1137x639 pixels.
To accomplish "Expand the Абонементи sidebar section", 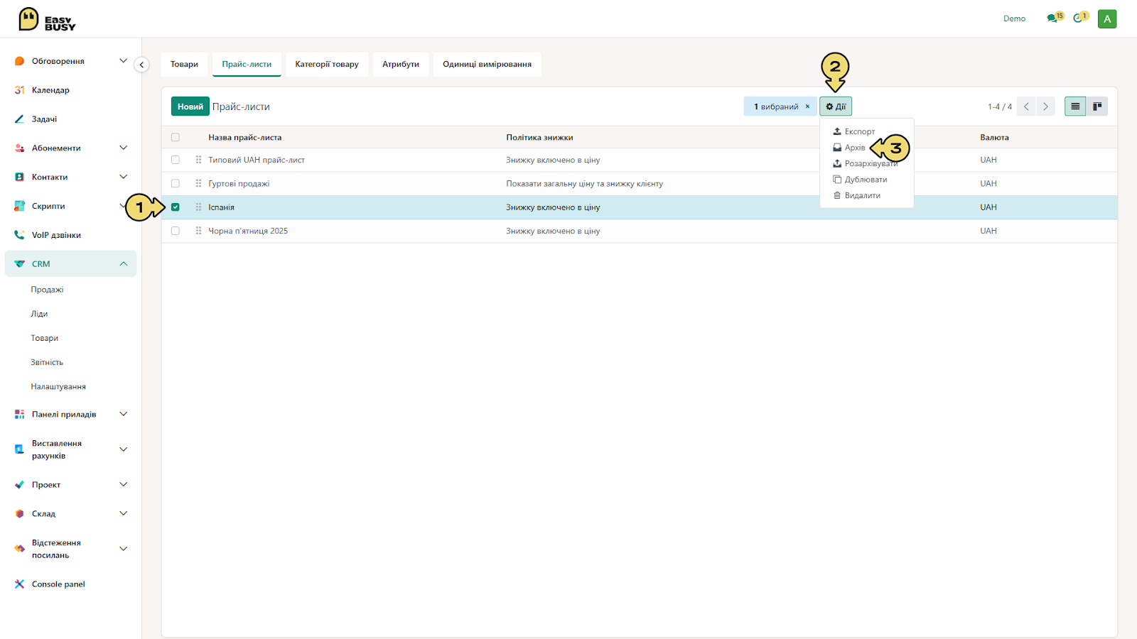I will 123,148.
